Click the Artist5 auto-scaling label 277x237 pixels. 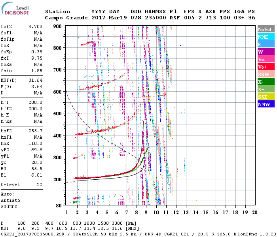click(x=10, y=200)
